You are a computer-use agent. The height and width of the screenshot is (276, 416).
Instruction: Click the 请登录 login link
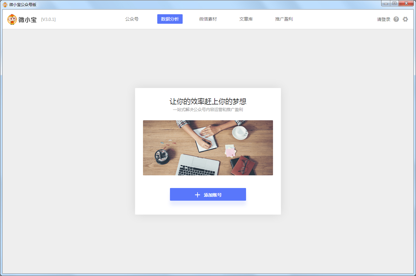pos(384,19)
